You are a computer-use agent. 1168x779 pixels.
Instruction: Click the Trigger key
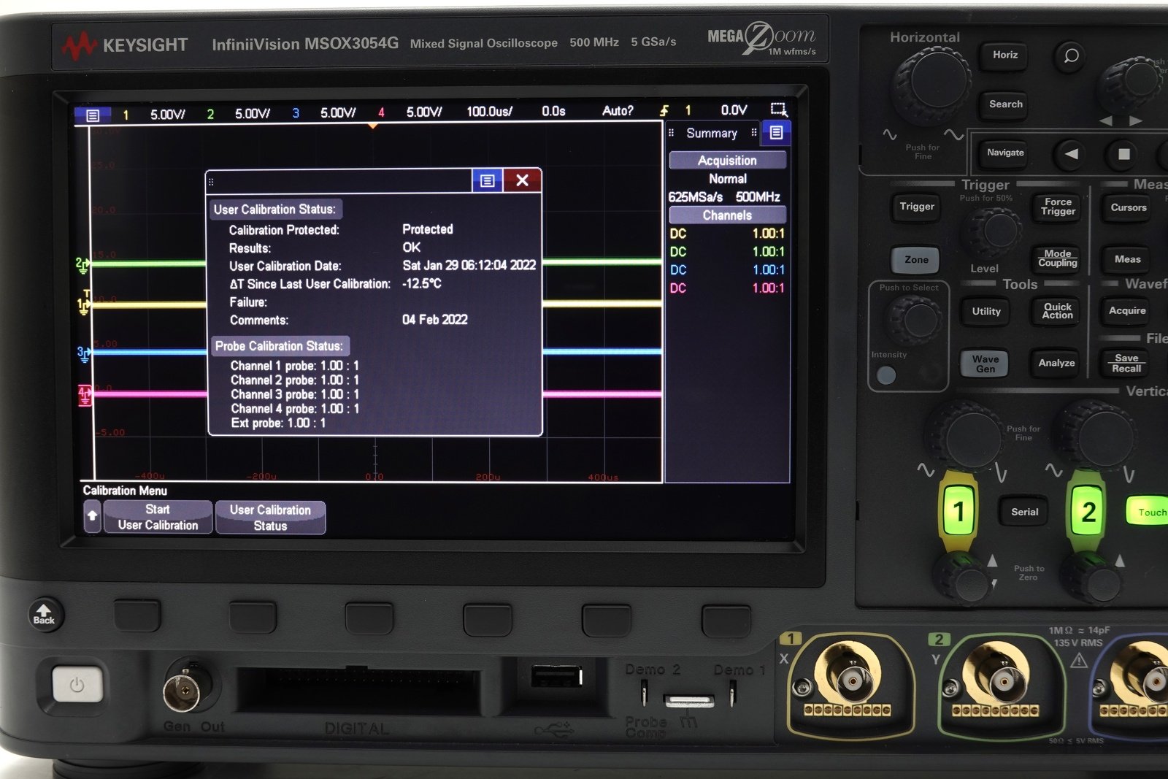point(917,207)
